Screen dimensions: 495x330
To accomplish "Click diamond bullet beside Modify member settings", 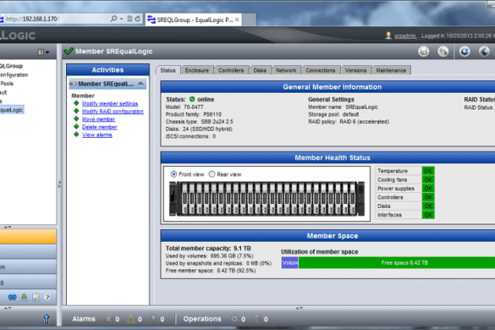I will (76, 103).
